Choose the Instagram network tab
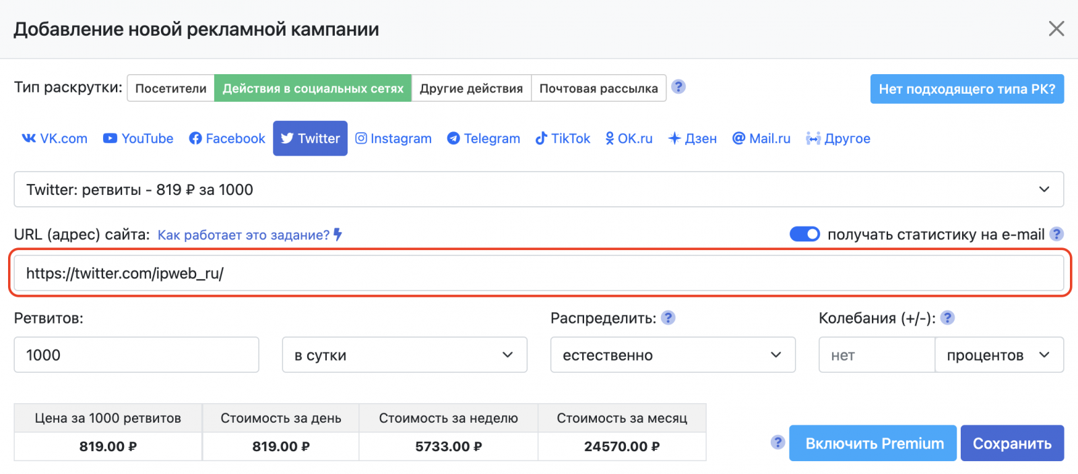 [x=393, y=138]
